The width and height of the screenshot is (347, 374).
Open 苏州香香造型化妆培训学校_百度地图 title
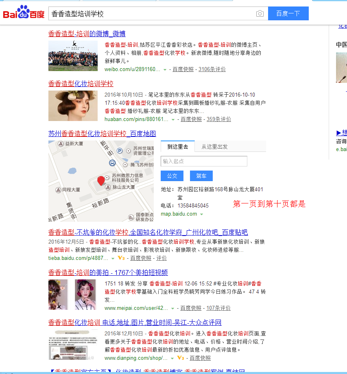102,134
